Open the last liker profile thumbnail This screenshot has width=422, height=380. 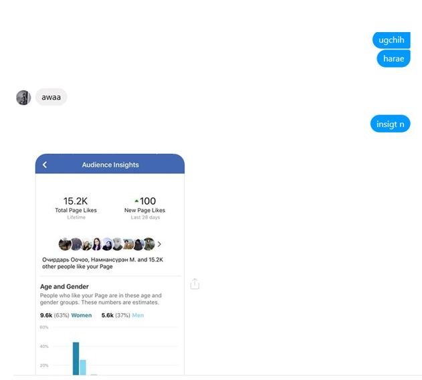pos(149,244)
